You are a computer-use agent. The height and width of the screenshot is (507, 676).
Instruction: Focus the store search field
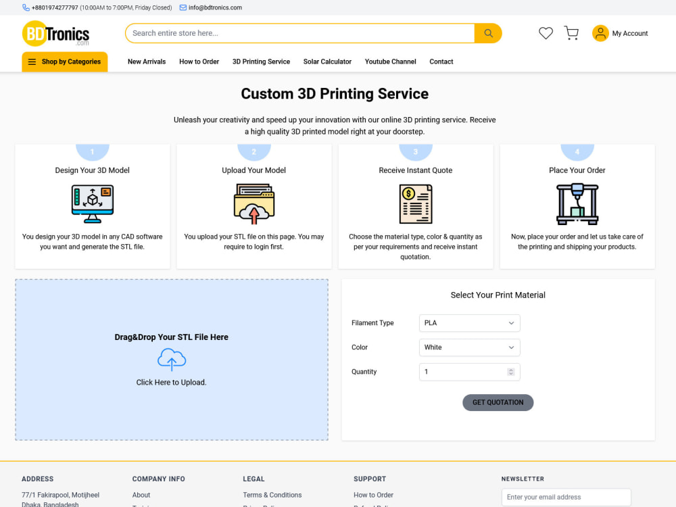point(300,33)
